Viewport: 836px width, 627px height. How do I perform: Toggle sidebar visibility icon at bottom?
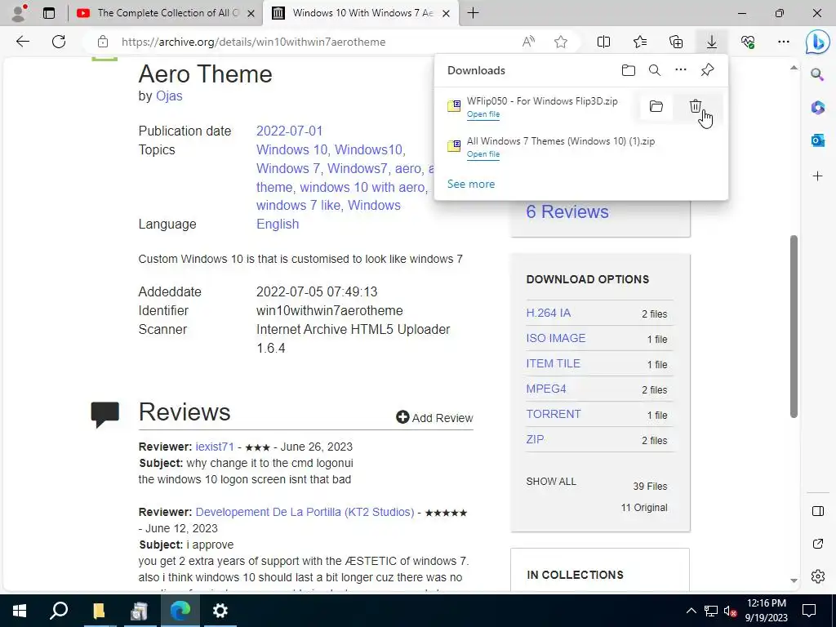pos(817,511)
